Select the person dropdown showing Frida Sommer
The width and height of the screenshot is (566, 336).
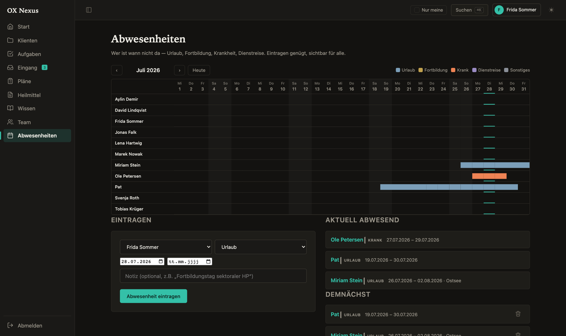tap(166, 247)
